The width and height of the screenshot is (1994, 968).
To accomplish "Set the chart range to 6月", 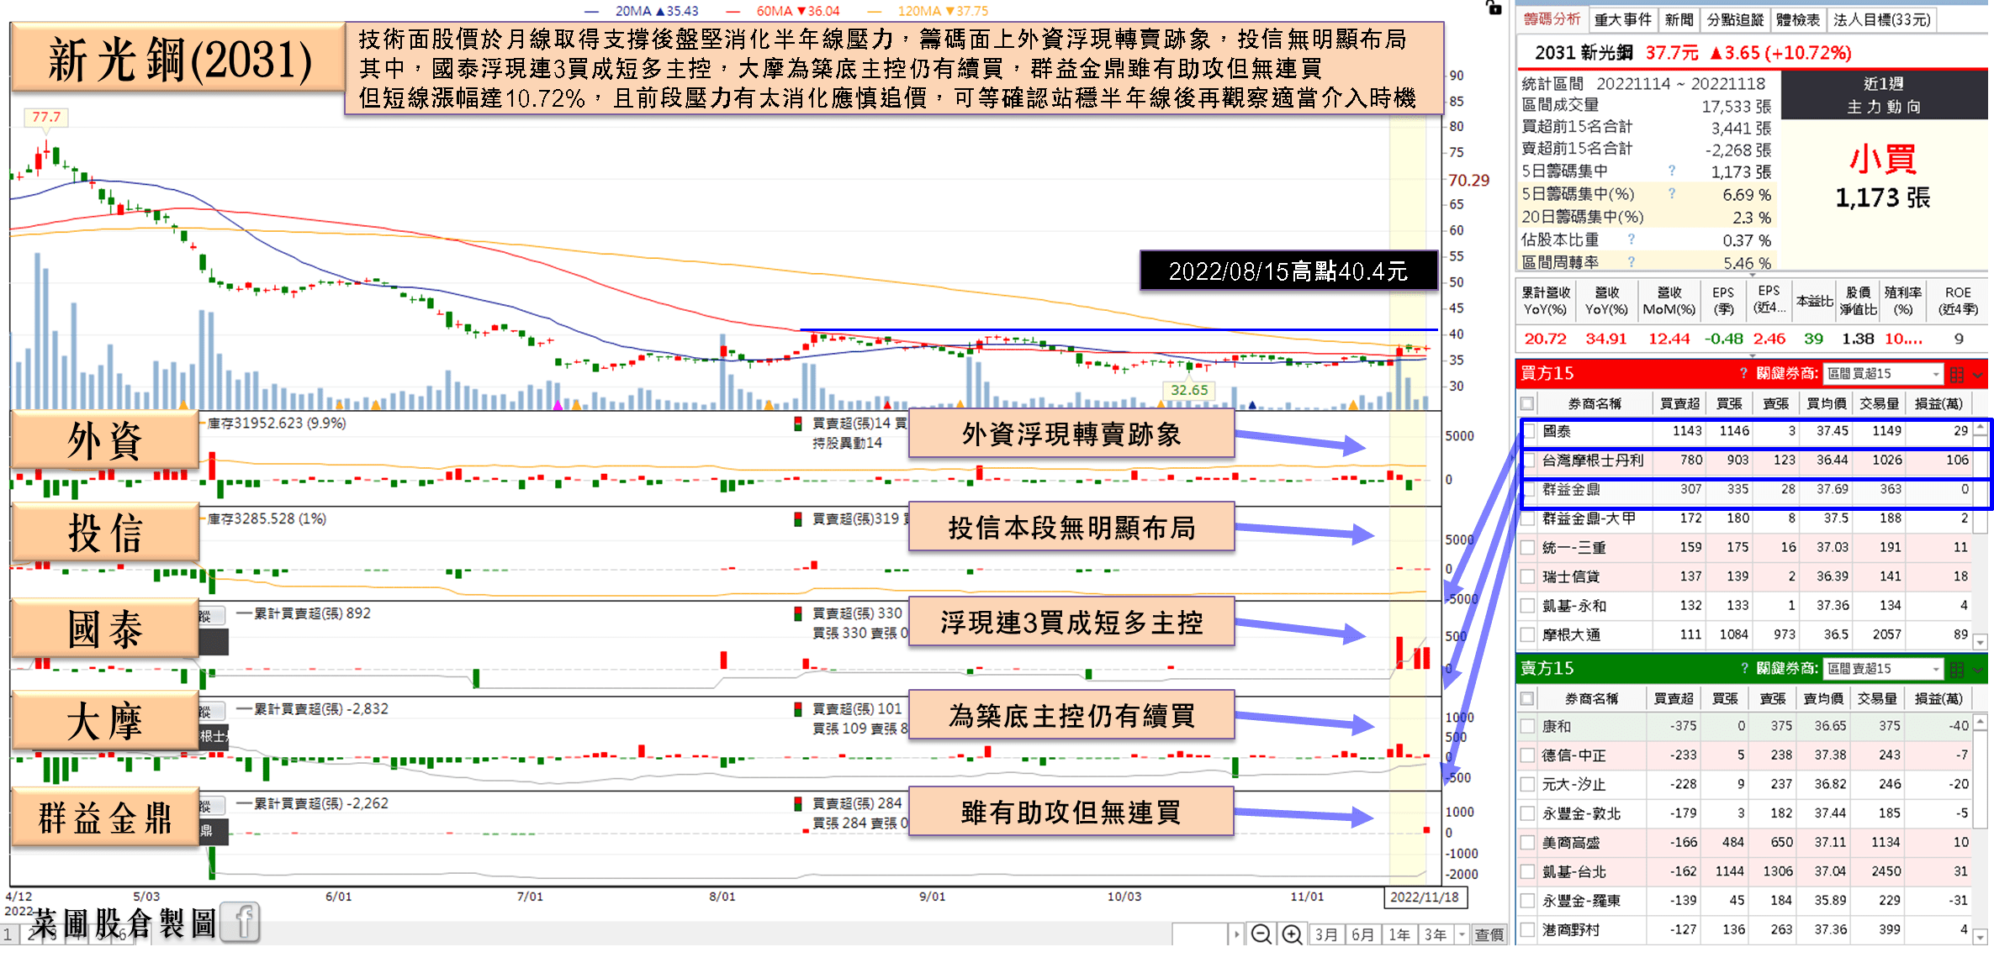I will (x=1362, y=934).
